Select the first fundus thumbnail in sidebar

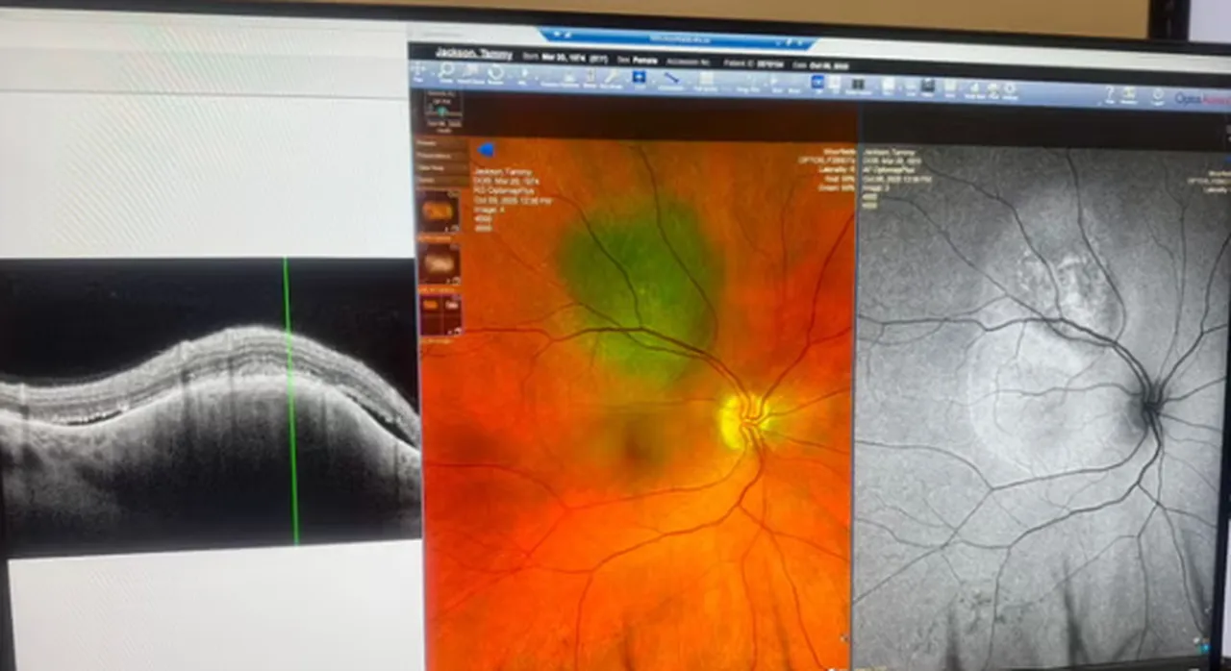click(439, 209)
